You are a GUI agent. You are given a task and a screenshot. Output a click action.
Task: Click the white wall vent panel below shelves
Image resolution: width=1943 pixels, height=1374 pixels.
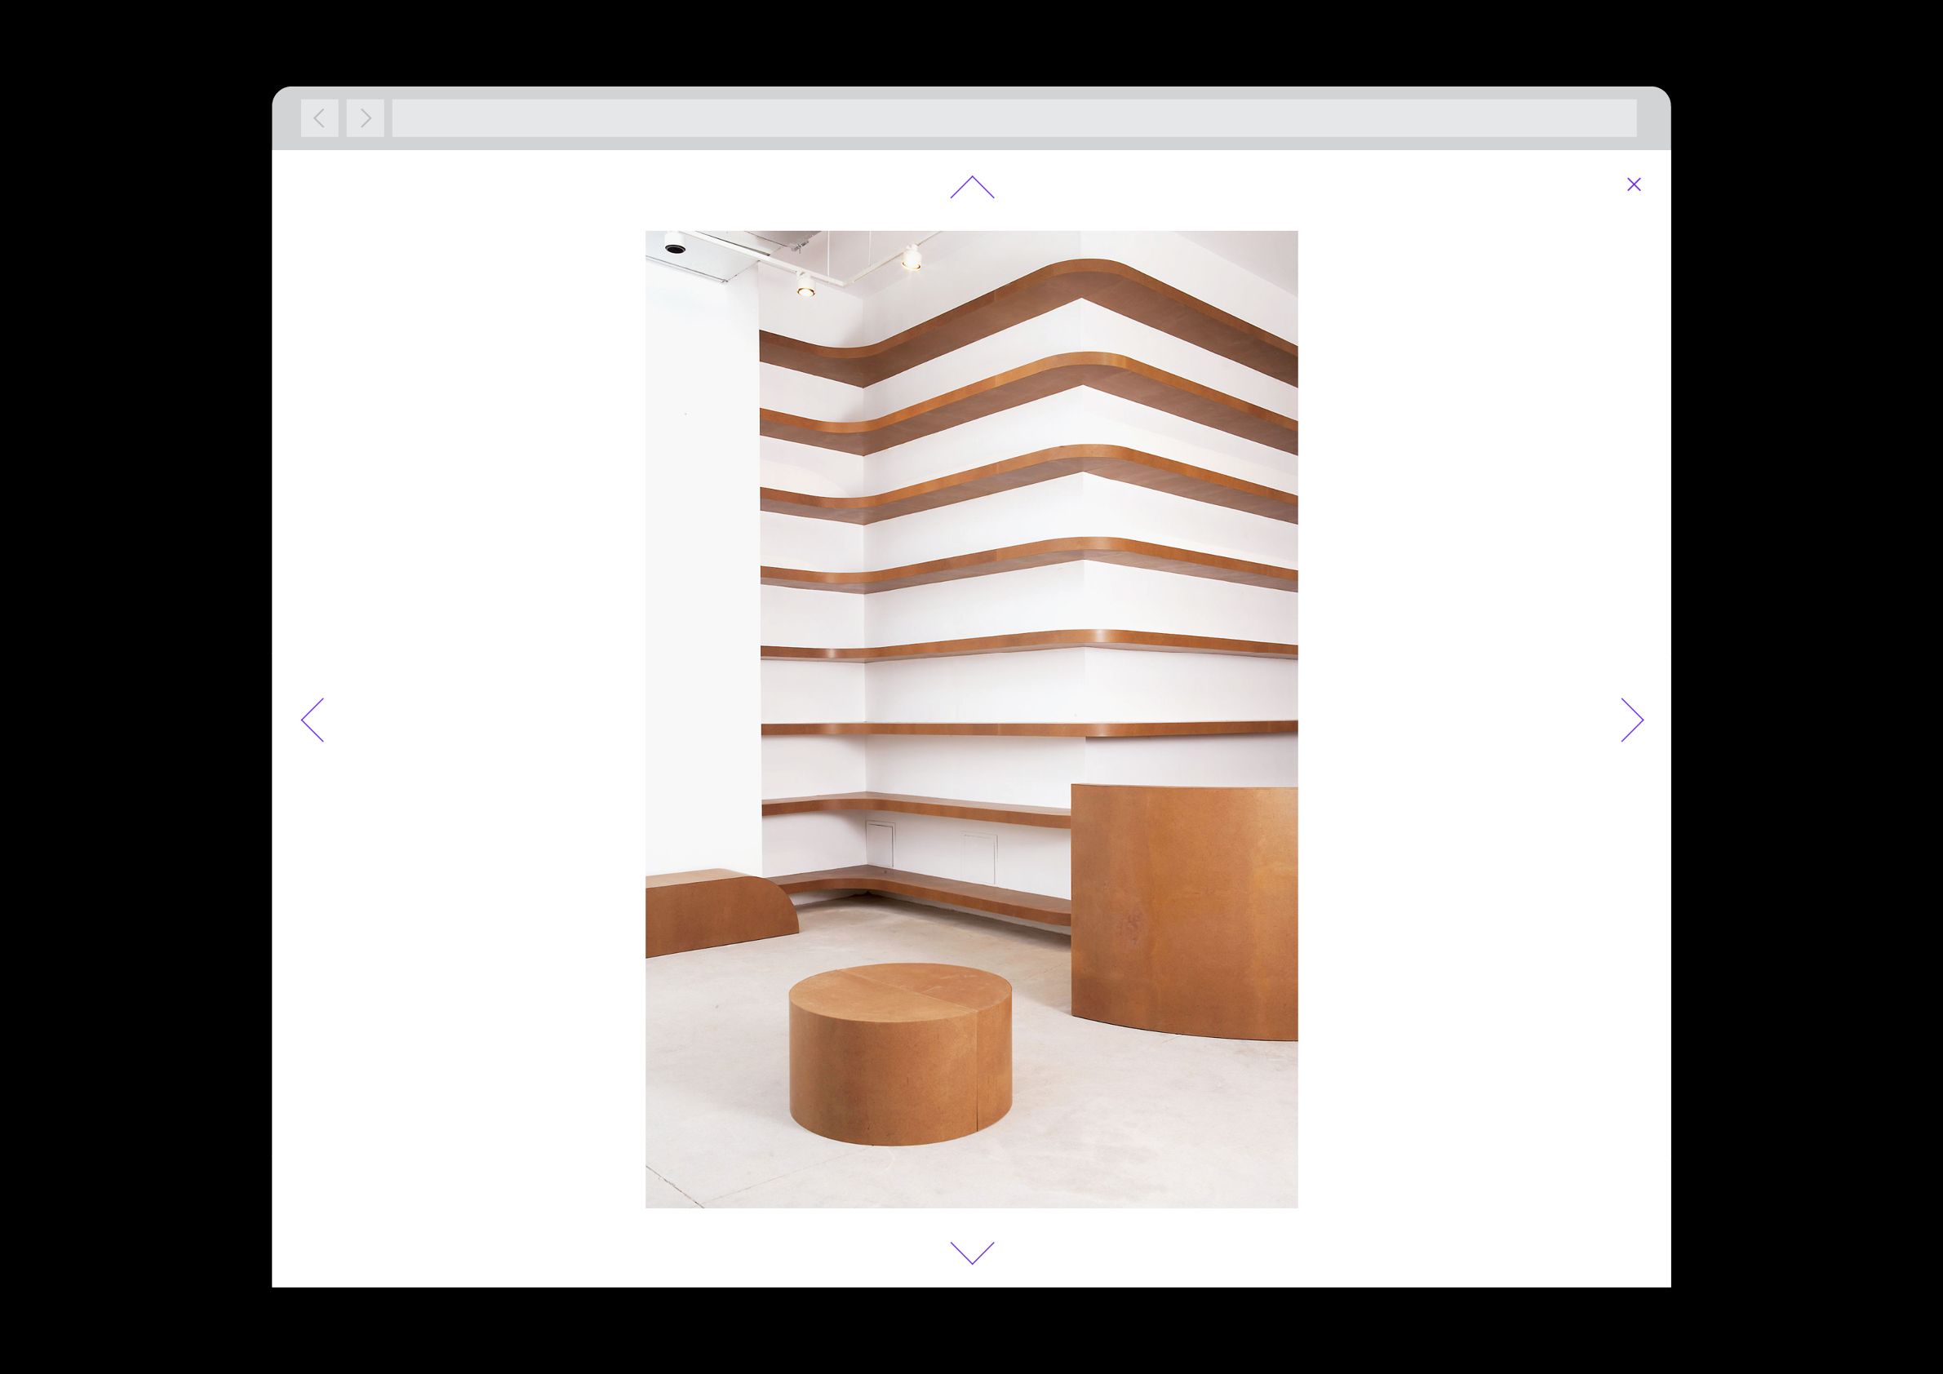(879, 843)
